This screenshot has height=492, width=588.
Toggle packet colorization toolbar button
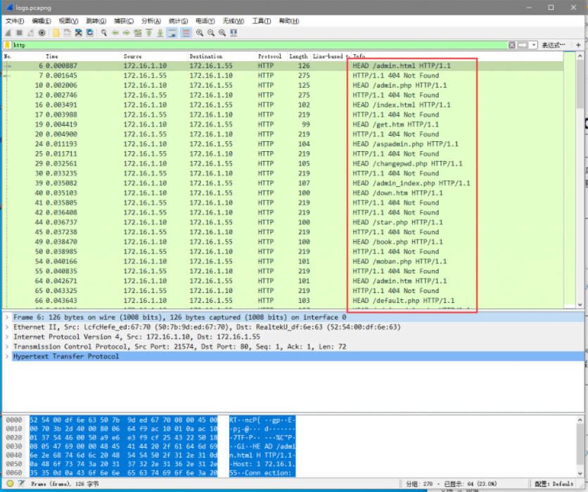tap(186, 33)
